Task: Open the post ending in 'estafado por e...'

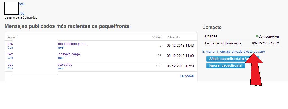Action: click(x=48, y=44)
